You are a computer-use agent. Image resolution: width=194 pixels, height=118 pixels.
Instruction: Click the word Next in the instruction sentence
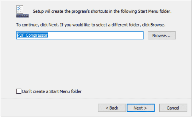(x=53, y=25)
